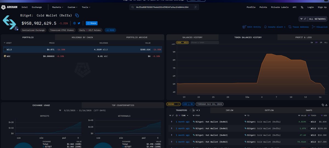
Task: Open the Twitter bird link icon
Action: click(x=79, y=23)
